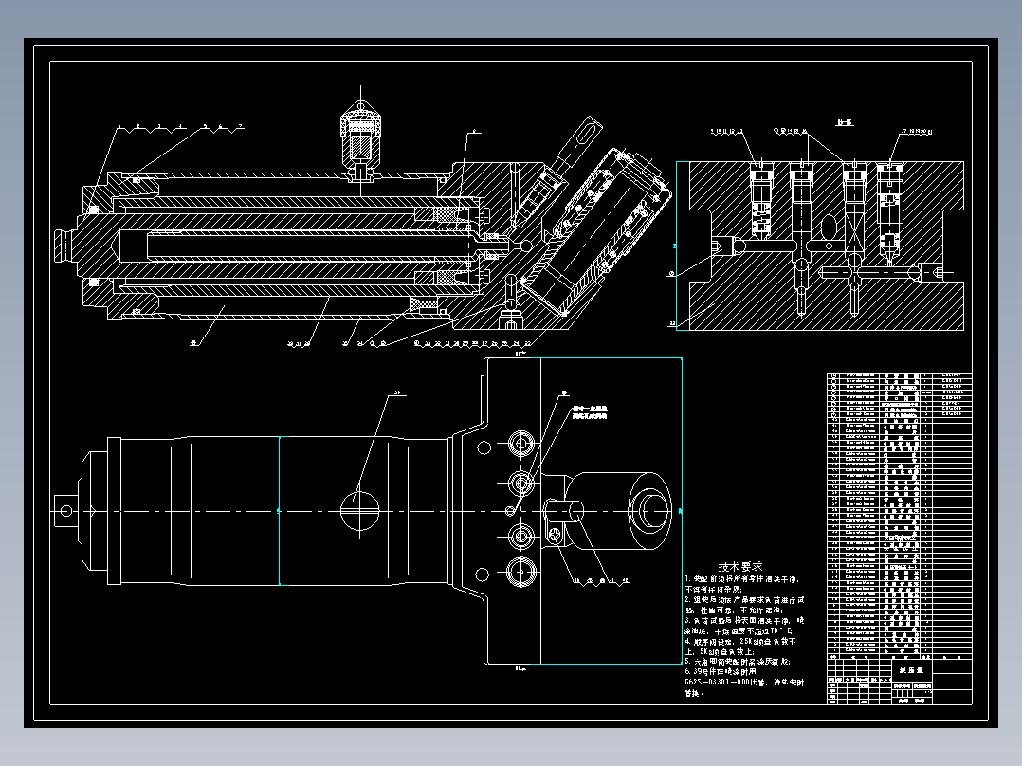Viewport: 1022px width, 766px height.
Task: Click the slotted circular plug on the cylinder
Action: [360, 510]
